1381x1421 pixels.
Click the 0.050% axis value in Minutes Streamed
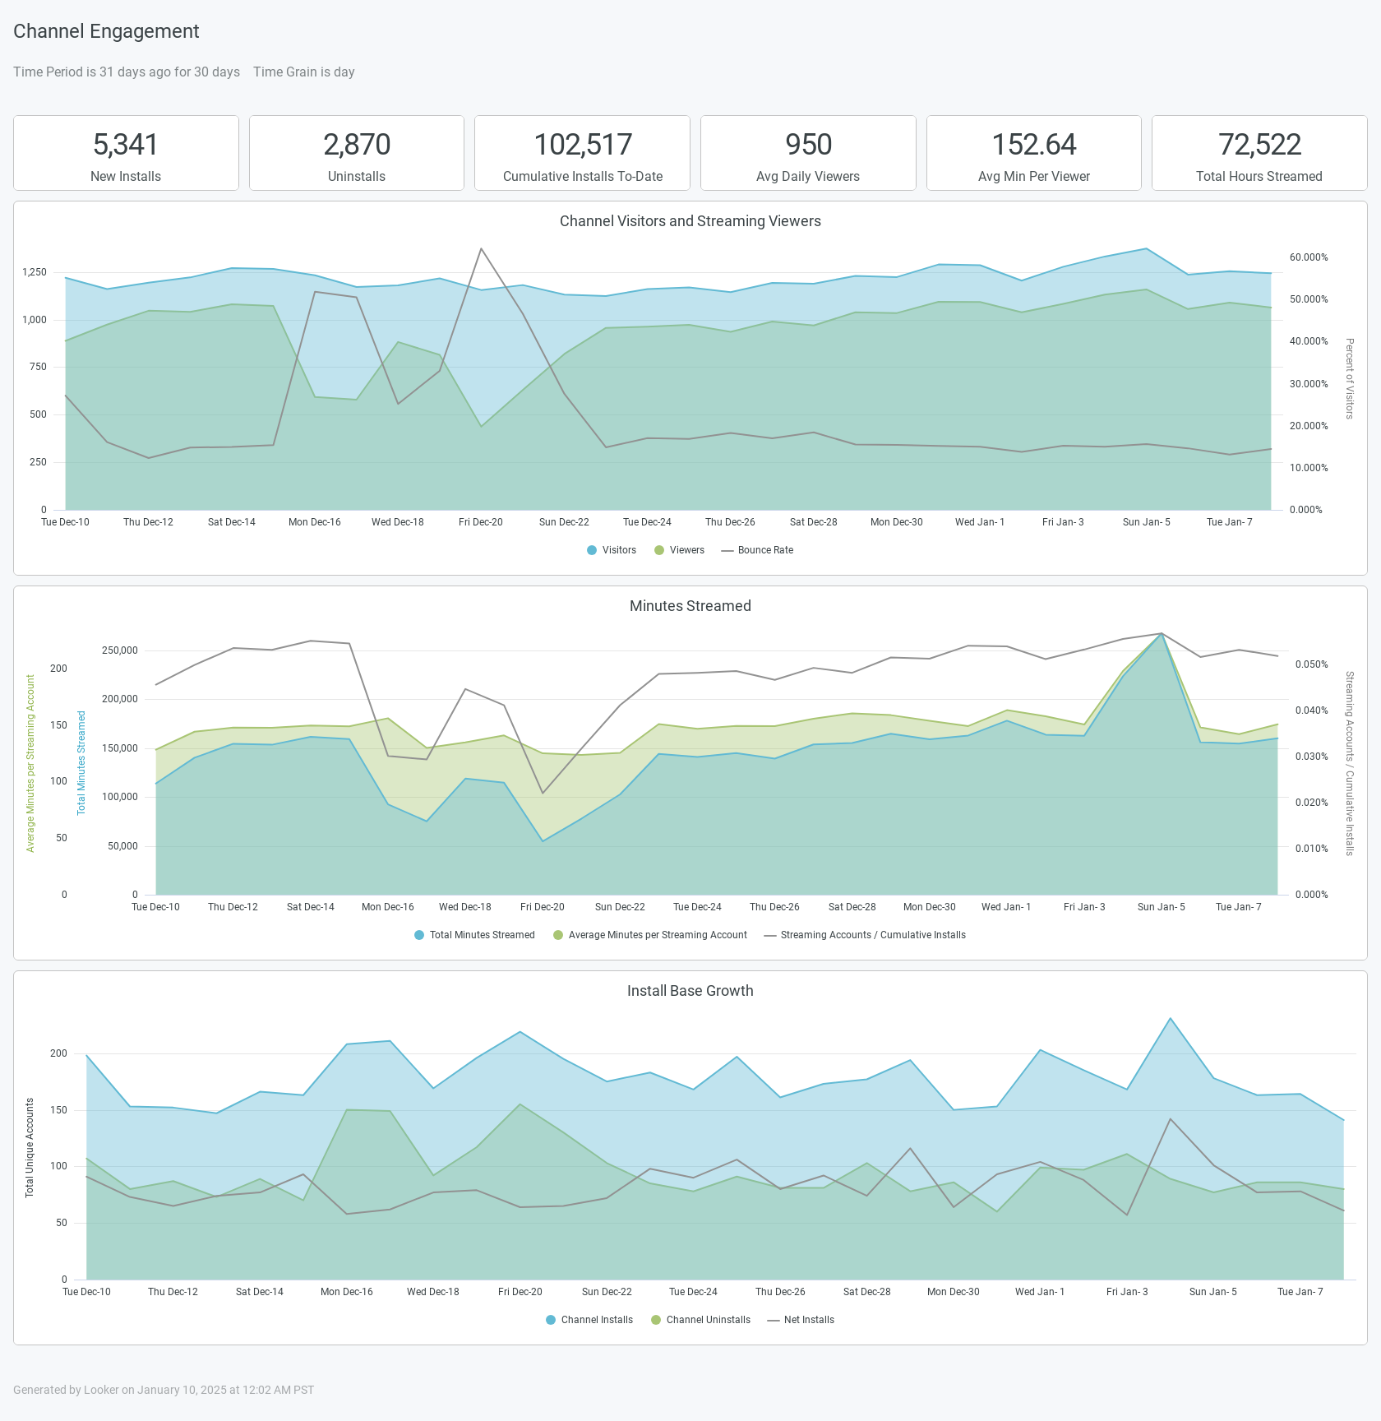[x=1312, y=664]
